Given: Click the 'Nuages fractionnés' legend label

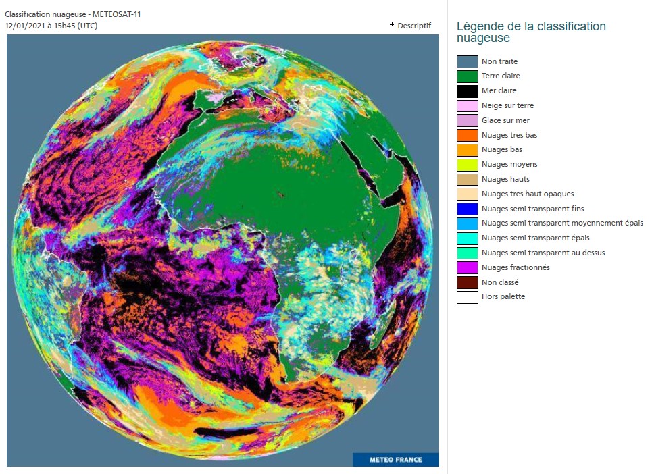Looking at the screenshot, I should coord(516,267).
